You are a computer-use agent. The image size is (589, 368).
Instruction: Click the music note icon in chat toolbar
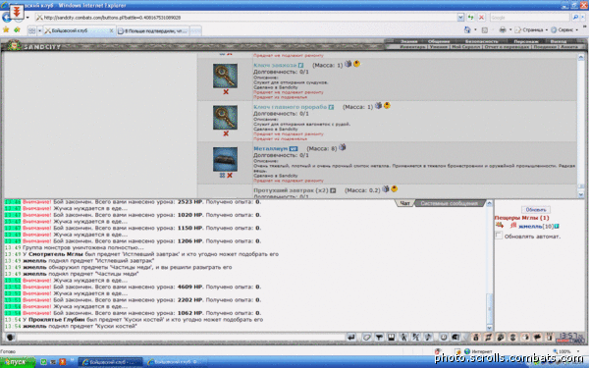(x=428, y=338)
